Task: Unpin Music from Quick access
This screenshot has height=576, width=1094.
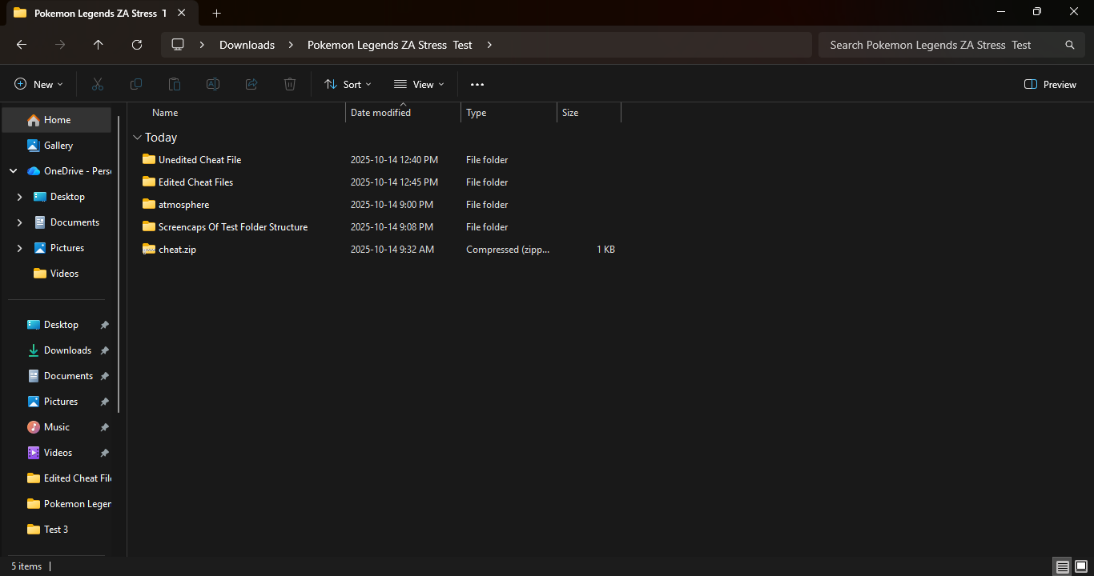Action: point(104,427)
